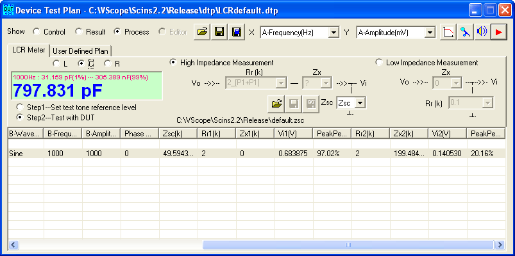Save the current test plan

(x=220, y=32)
